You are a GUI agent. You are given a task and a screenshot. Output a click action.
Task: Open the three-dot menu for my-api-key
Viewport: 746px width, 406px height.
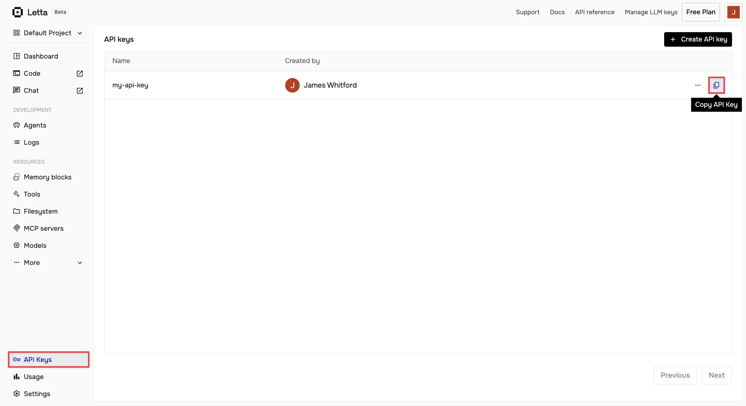click(697, 85)
